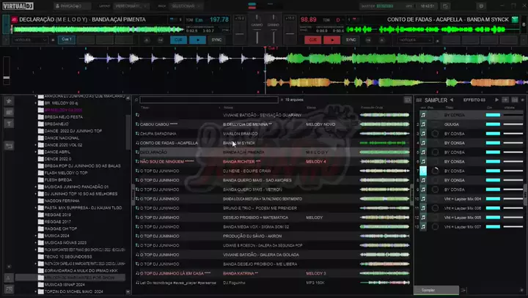The image size is (528, 298).
Task: Trigger Vht Layzer Mix 007 sample icon
Action: pos(423,227)
